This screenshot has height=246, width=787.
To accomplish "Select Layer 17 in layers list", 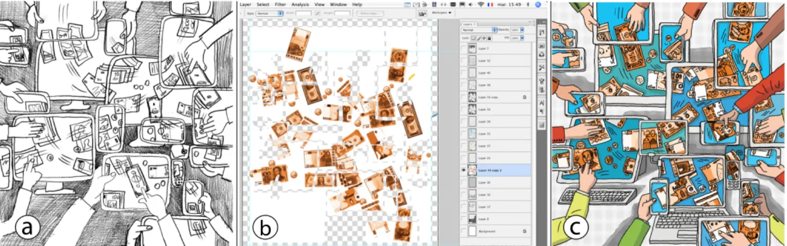I will pyautogui.click(x=495, y=207).
